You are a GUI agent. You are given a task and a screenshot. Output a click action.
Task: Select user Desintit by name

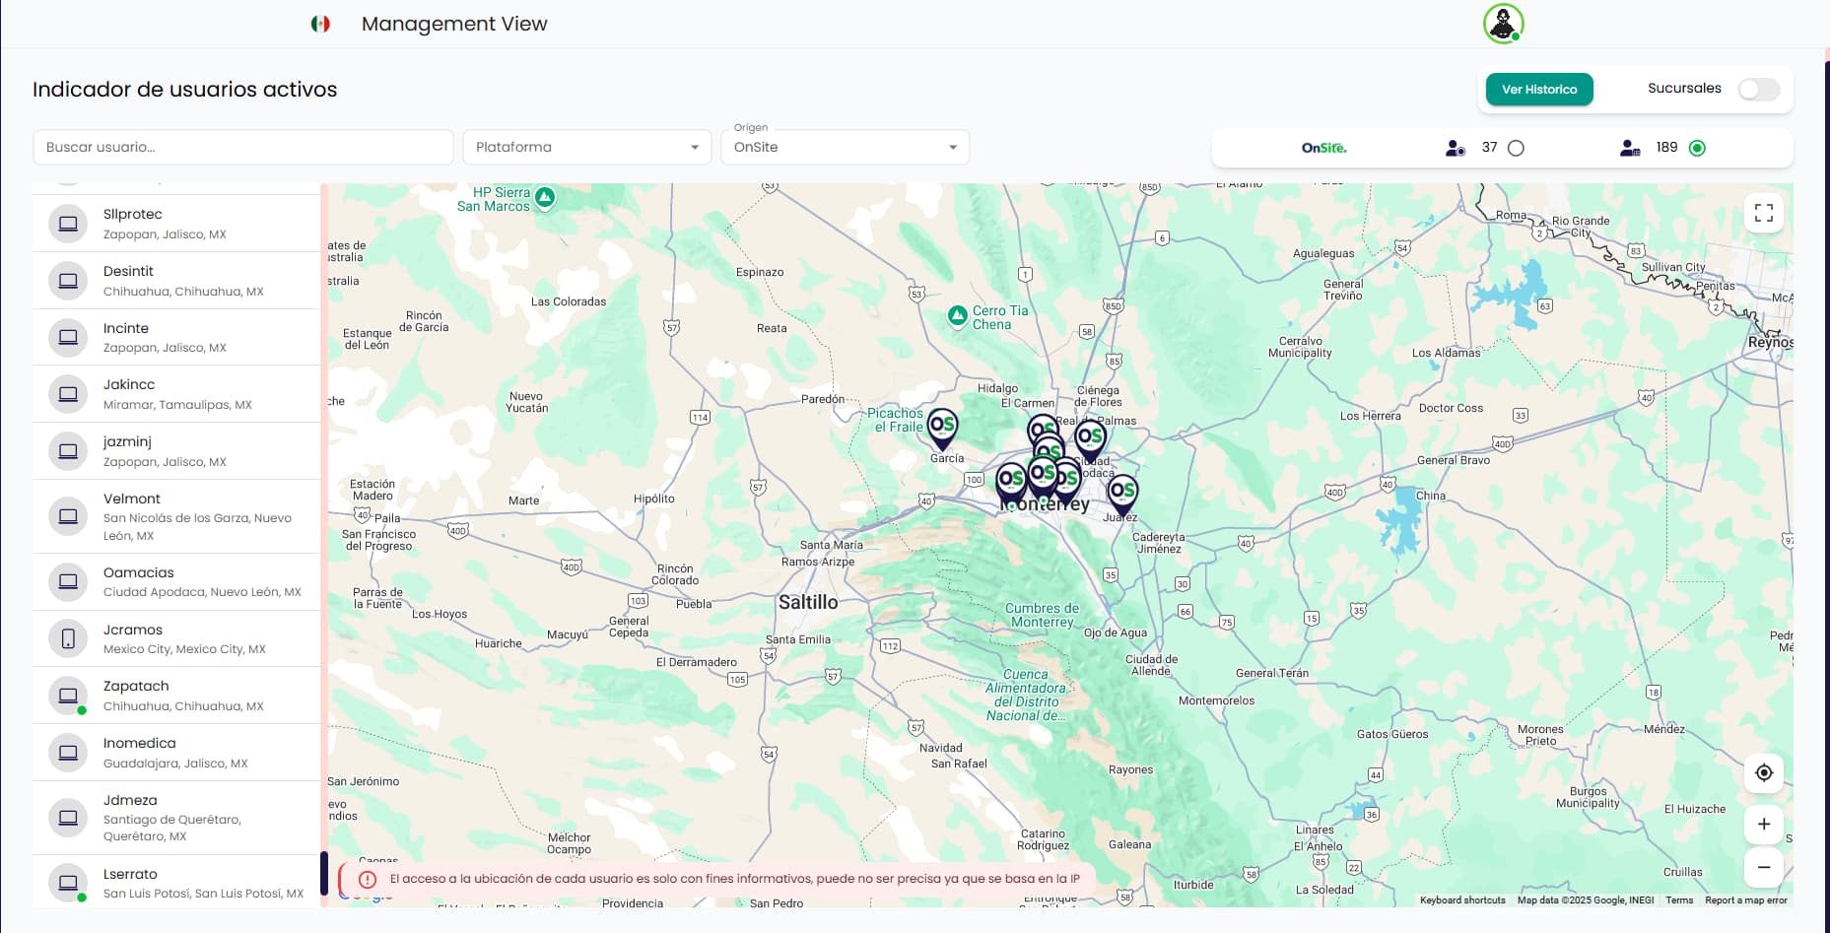[128, 271]
